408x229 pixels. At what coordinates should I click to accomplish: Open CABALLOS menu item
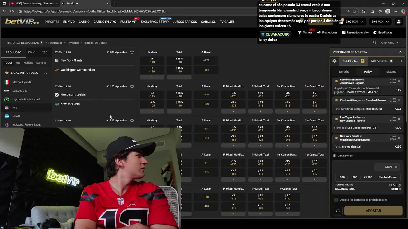tap(208, 22)
